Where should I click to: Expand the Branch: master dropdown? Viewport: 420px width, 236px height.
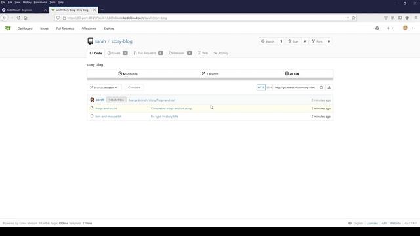(x=104, y=87)
